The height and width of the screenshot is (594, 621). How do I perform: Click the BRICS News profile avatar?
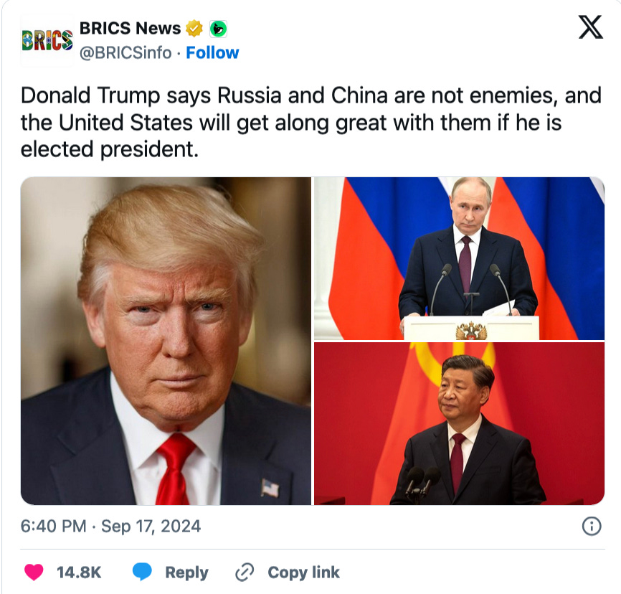pyautogui.click(x=47, y=40)
